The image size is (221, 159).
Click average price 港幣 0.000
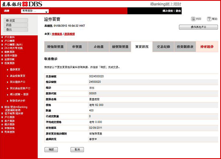95,122
